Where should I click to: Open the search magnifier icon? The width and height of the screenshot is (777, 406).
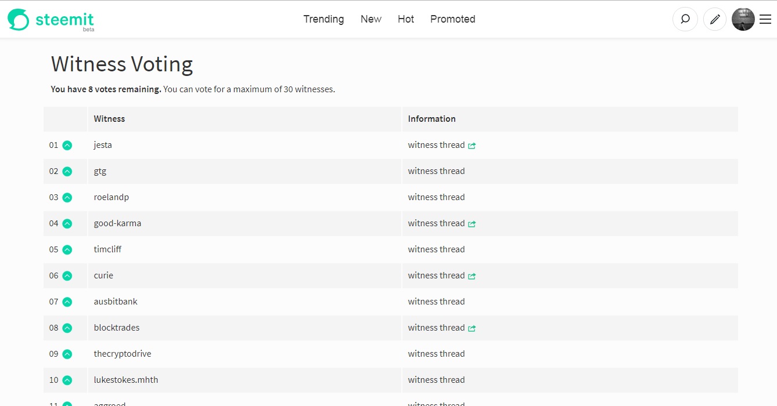tap(685, 19)
